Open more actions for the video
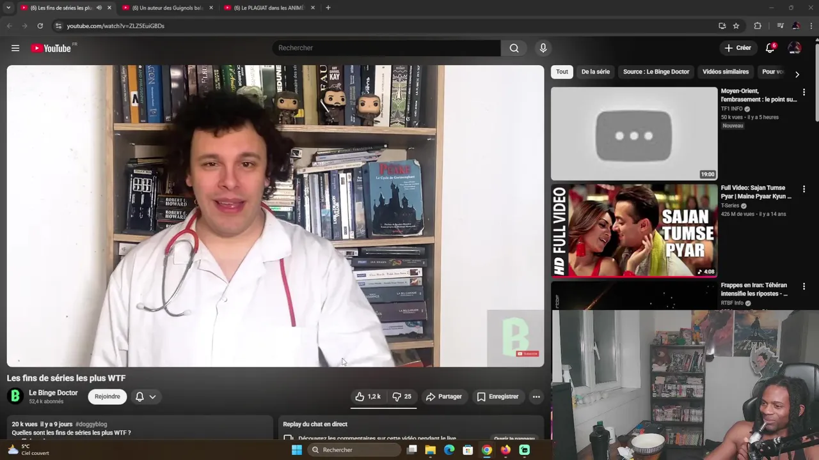The height and width of the screenshot is (460, 819). point(536,397)
